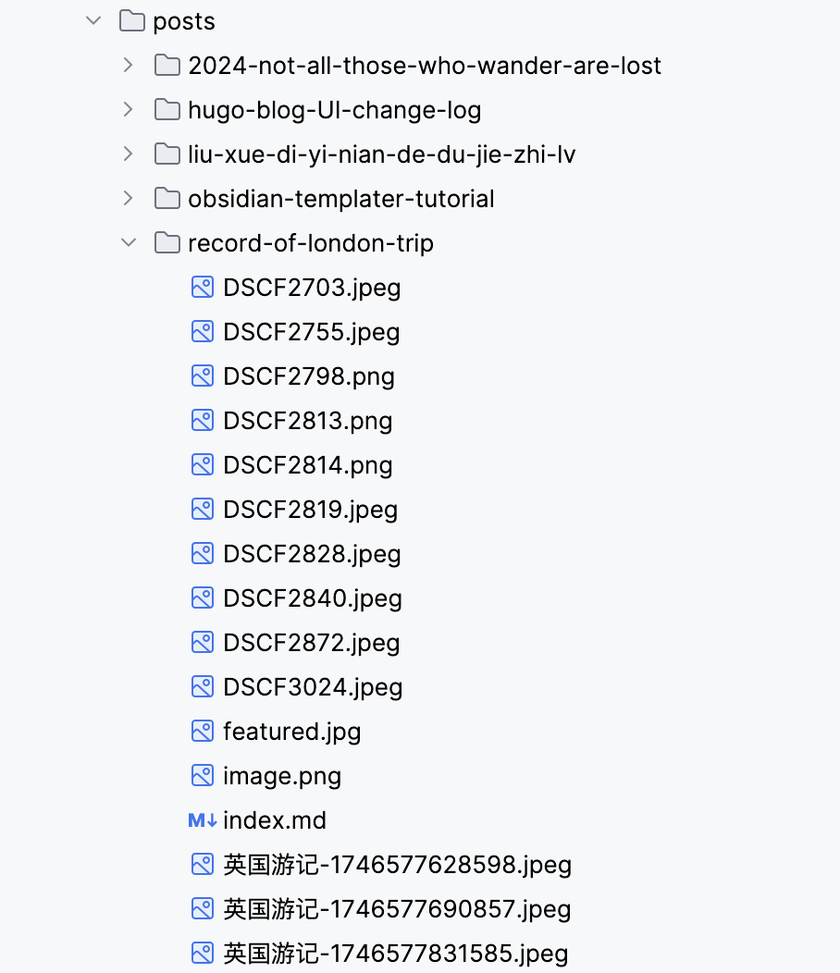This screenshot has height=973, width=840.
Task: Expand the hugo-blog-UI-change-log folder arrow
Action: (128, 109)
